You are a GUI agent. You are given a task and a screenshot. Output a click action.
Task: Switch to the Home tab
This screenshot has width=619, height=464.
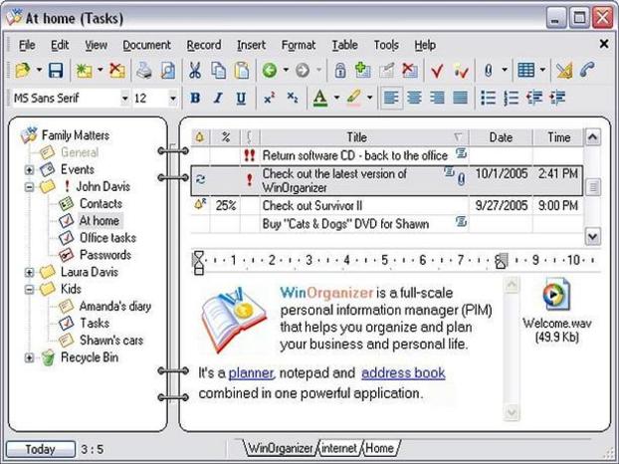pyautogui.click(x=380, y=448)
